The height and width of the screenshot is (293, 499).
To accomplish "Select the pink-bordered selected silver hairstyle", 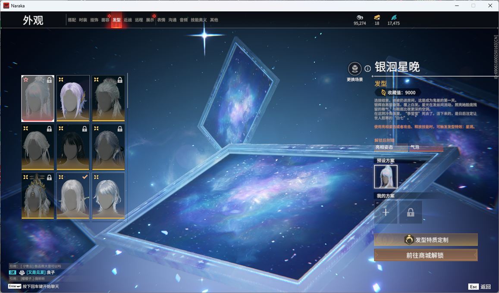I will click(x=38, y=99).
